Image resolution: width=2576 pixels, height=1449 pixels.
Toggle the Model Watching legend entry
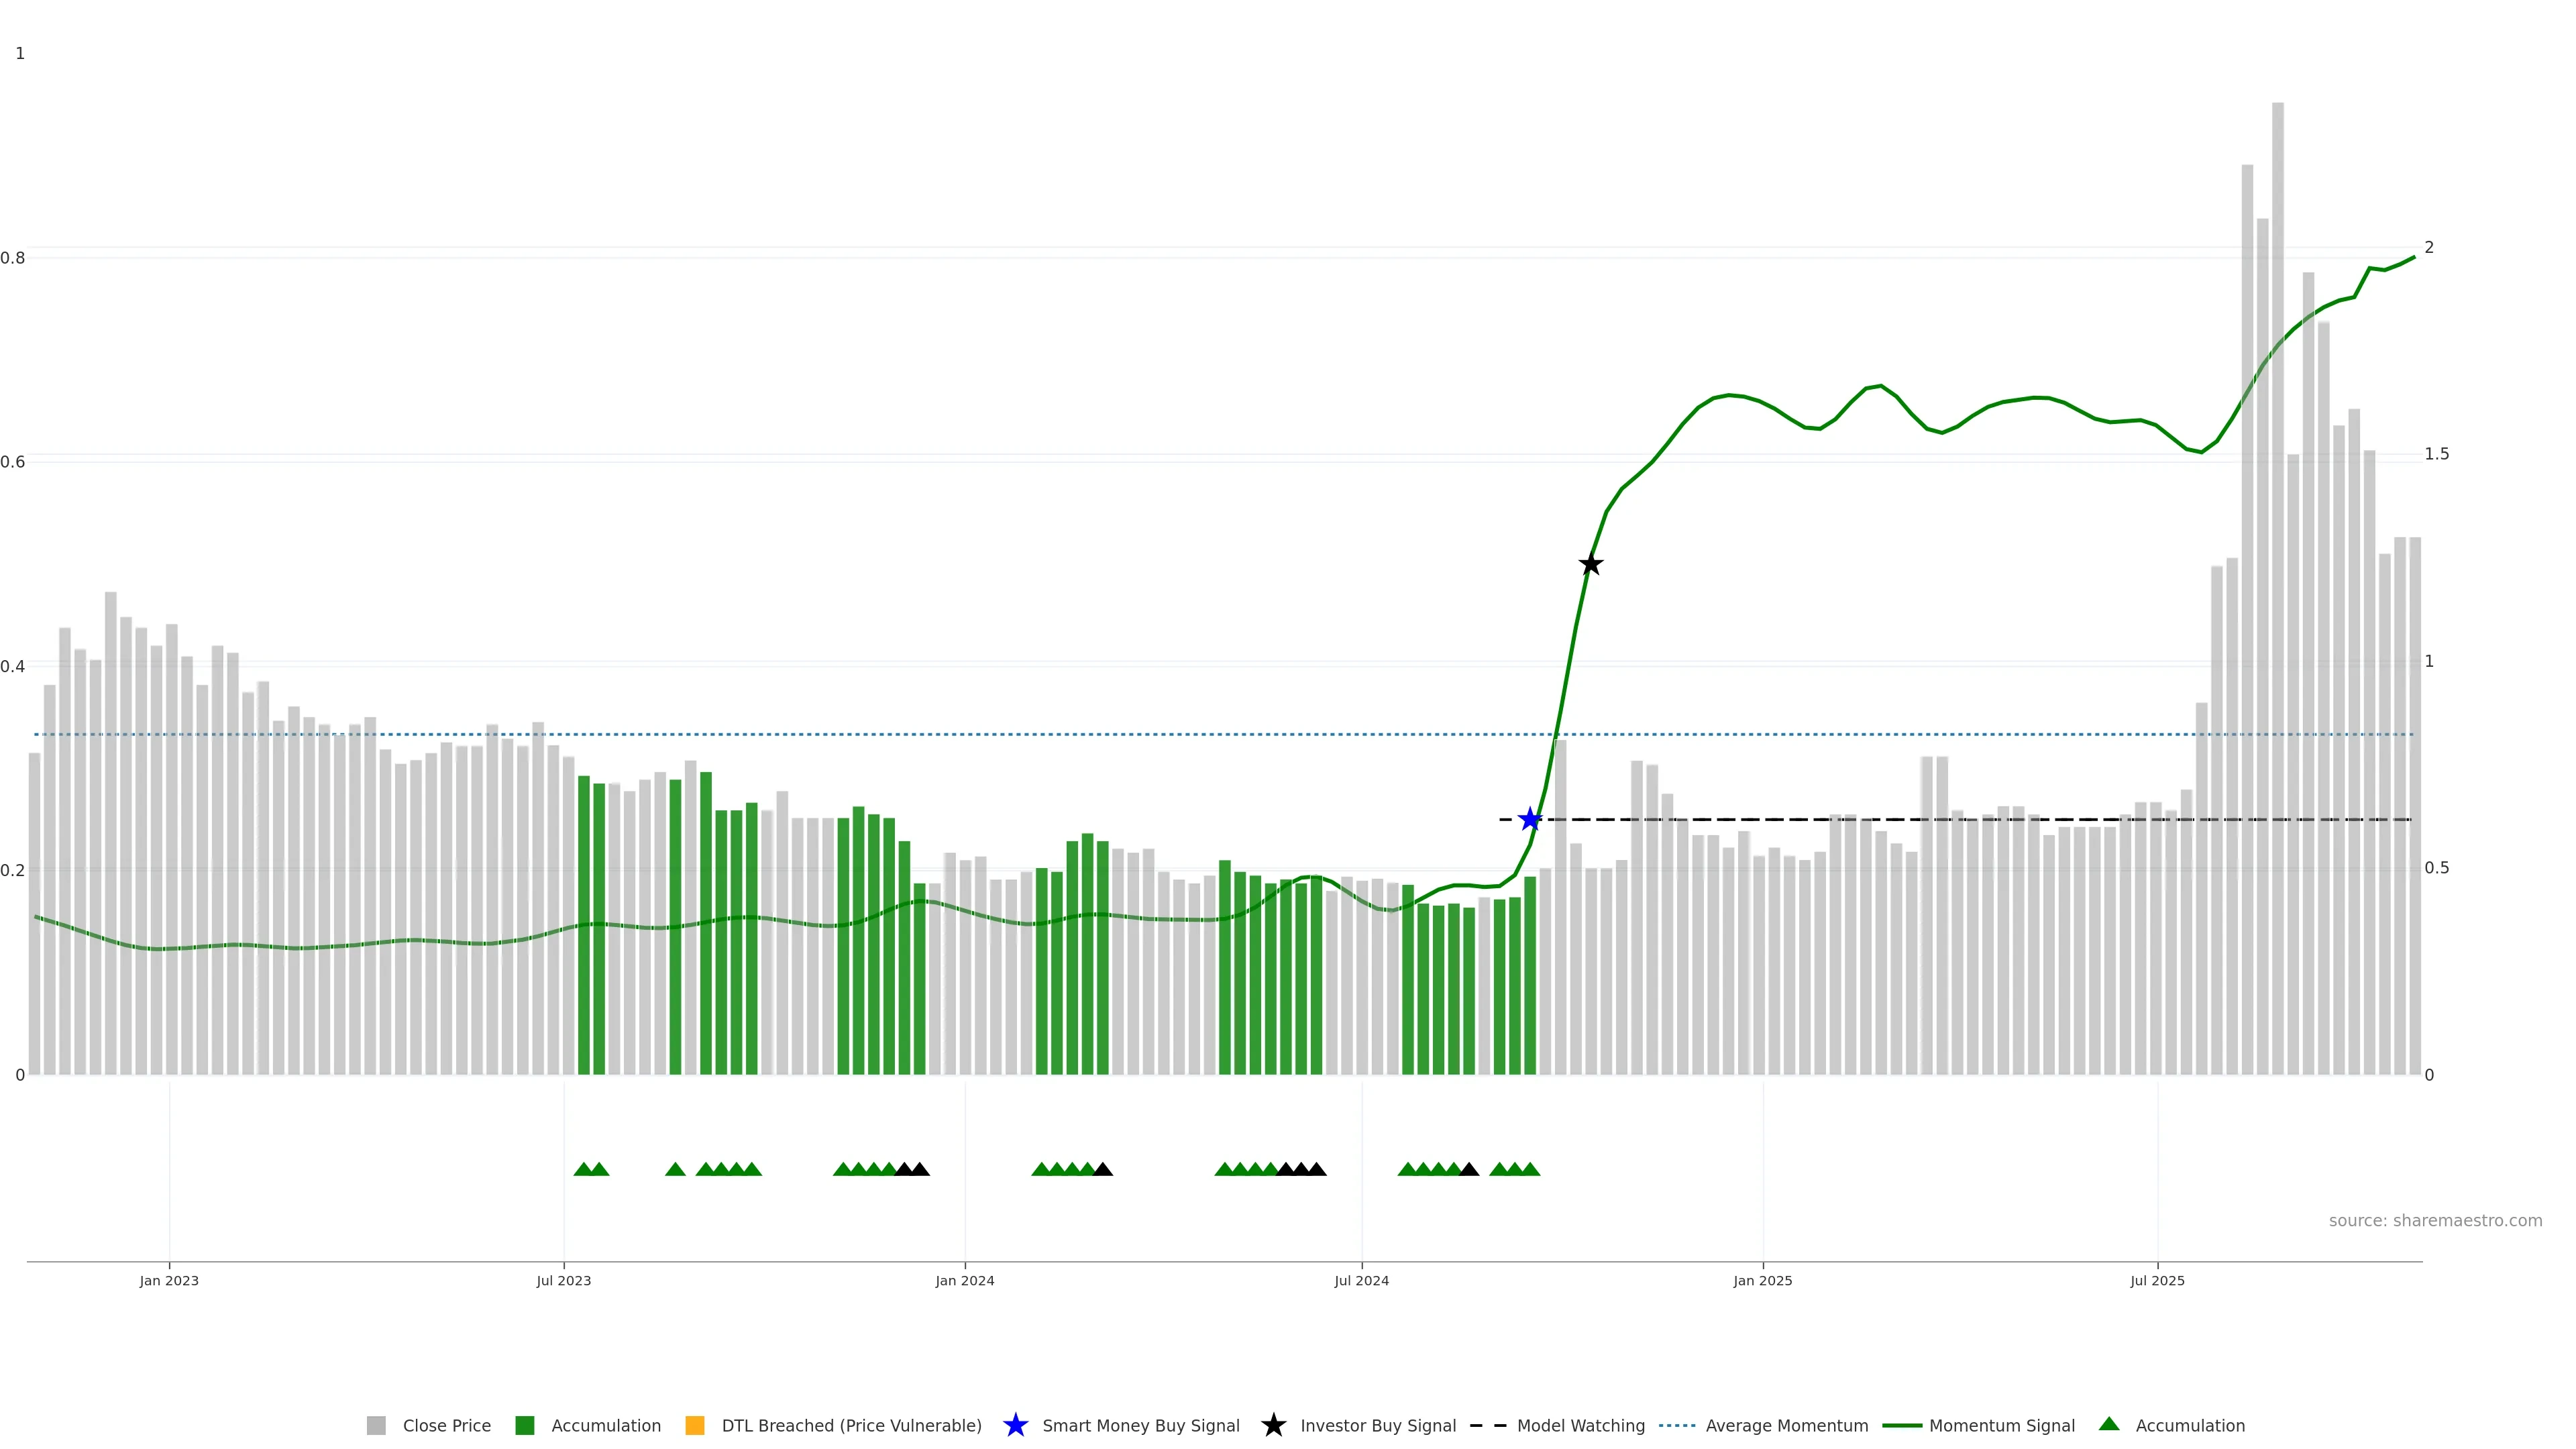tap(1580, 1426)
